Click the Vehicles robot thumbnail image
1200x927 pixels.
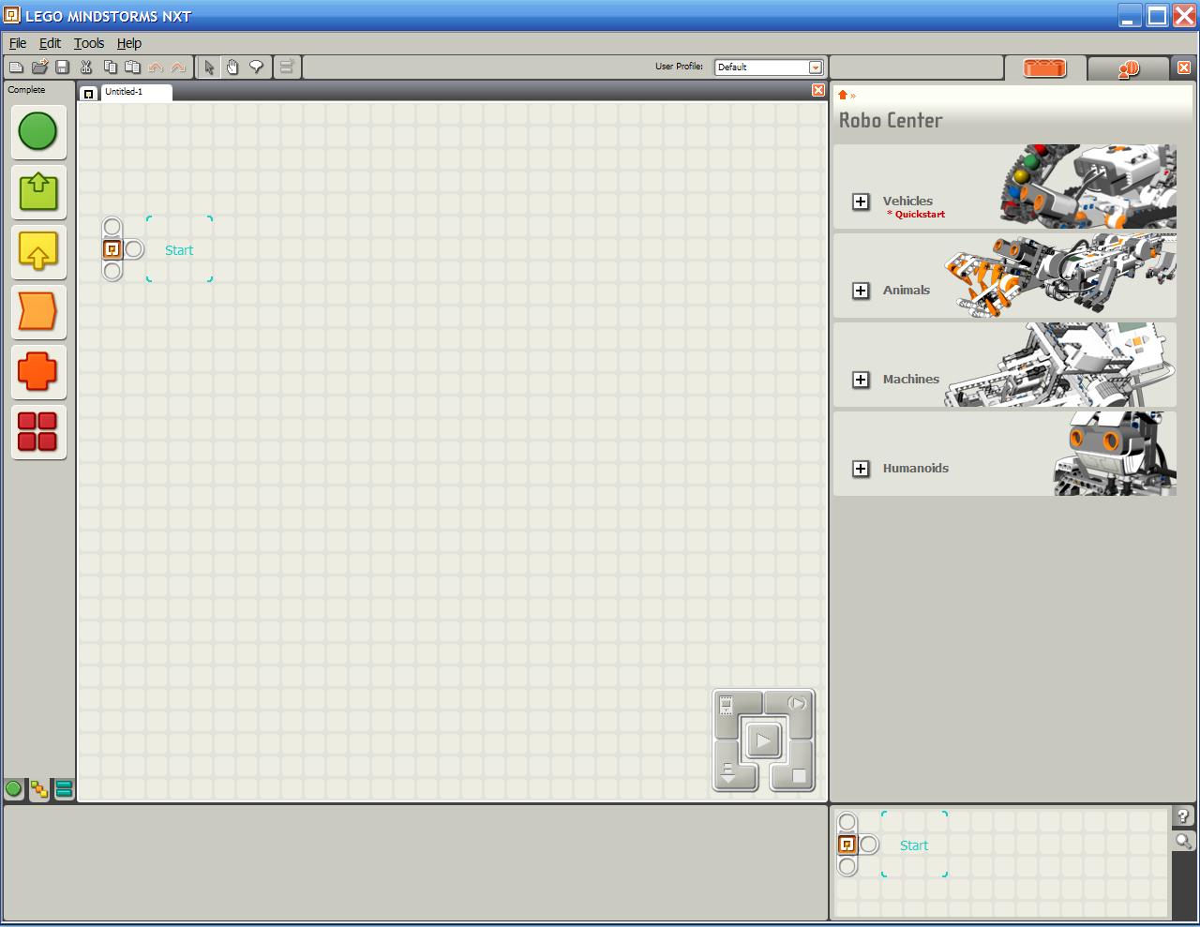click(x=1087, y=187)
